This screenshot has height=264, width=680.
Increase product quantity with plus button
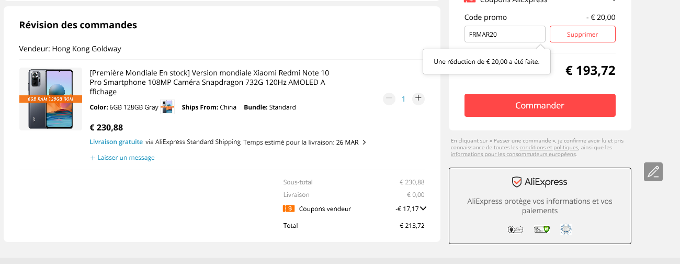tap(418, 98)
